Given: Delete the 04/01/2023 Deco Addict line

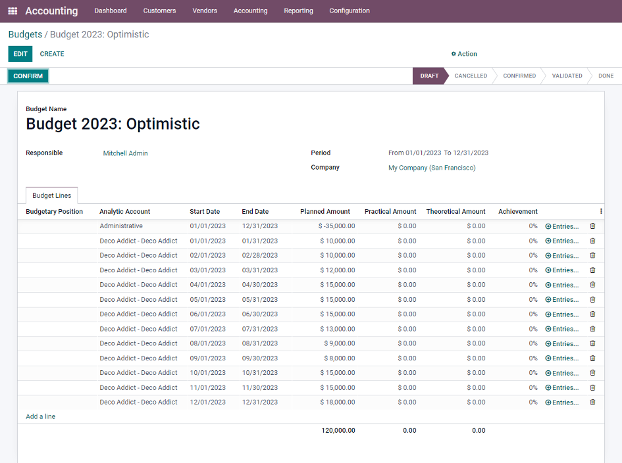Looking at the screenshot, I should tap(592, 285).
